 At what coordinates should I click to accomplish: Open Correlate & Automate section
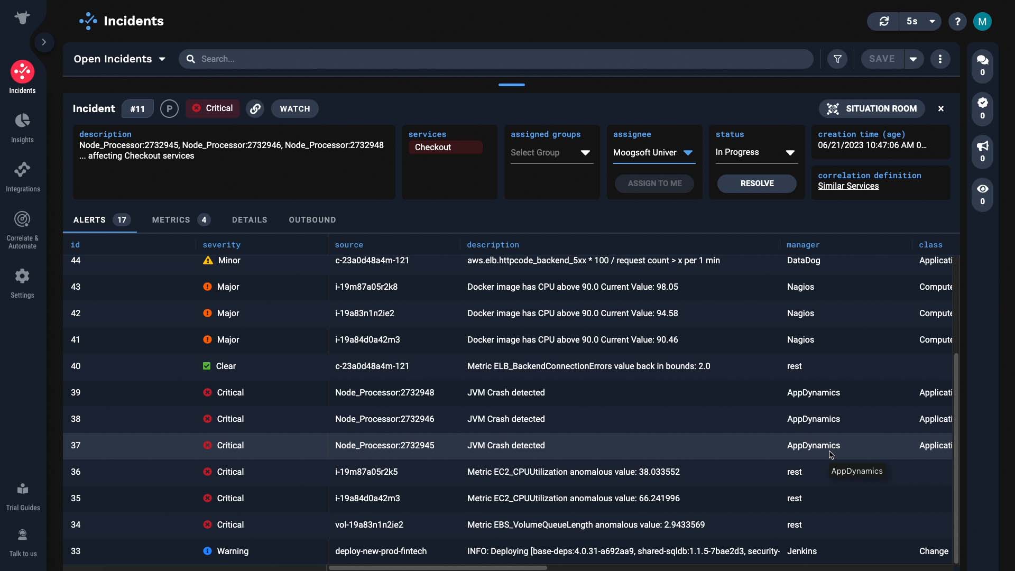[x=22, y=230]
